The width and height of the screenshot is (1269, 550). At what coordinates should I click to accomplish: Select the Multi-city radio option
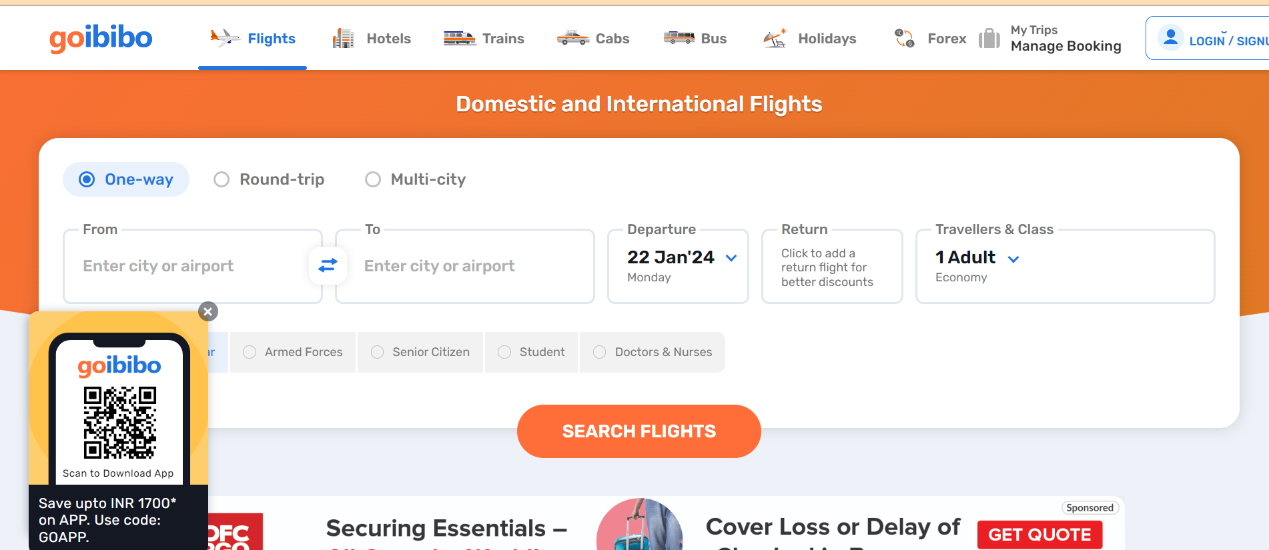[x=416, y=179]
